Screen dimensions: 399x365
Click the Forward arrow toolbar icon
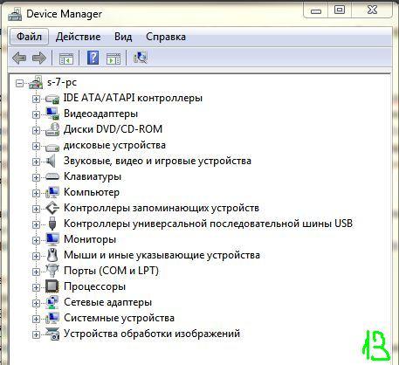(38, 58)
